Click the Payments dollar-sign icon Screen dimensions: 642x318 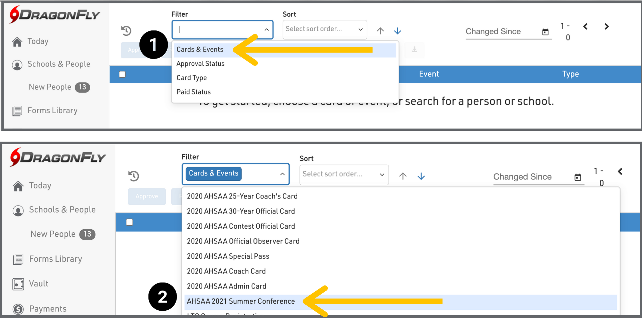tap(18, 309)
